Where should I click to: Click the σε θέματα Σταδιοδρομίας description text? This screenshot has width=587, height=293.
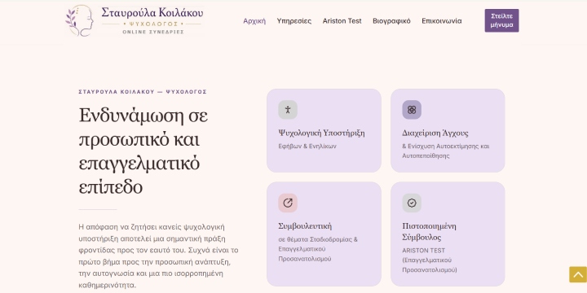(318, 249)
